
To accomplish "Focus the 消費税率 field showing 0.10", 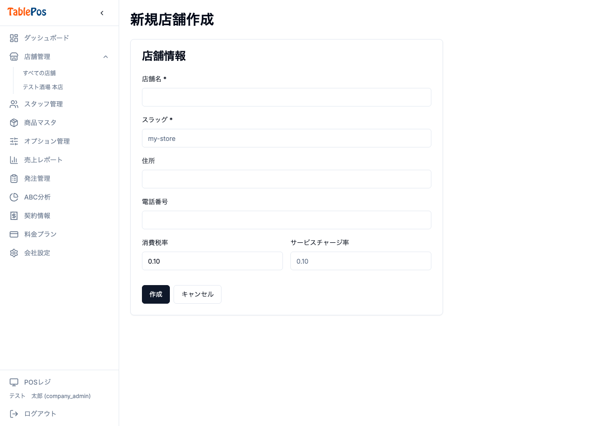I will [212, 261].
